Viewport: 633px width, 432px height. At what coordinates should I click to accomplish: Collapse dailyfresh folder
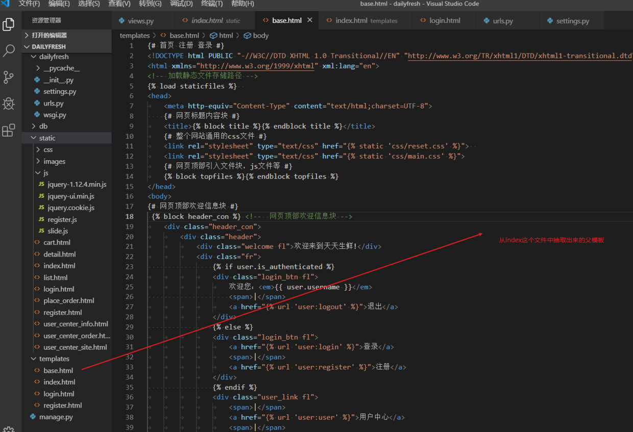(66, 57)
